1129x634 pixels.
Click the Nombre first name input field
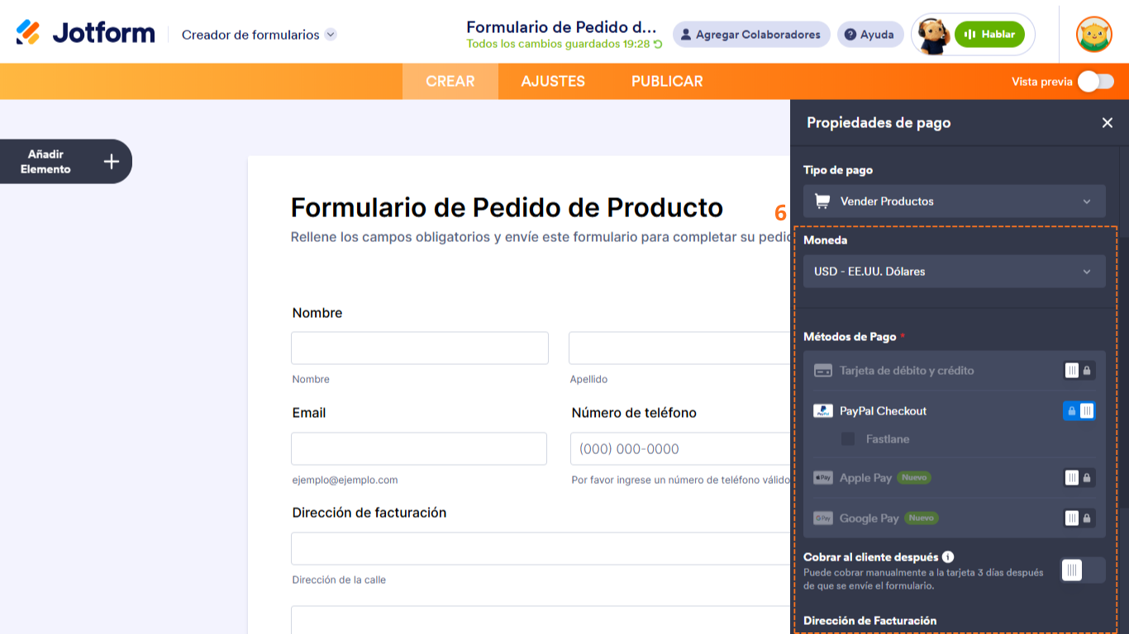[x=420, y=348]
